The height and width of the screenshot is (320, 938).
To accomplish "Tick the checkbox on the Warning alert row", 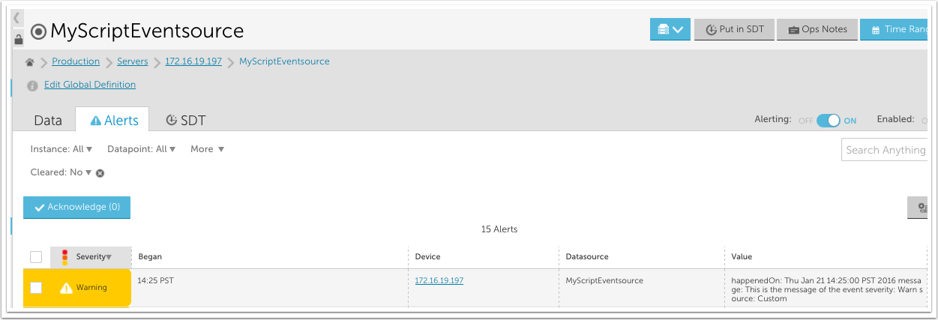I will coord(36,288).
